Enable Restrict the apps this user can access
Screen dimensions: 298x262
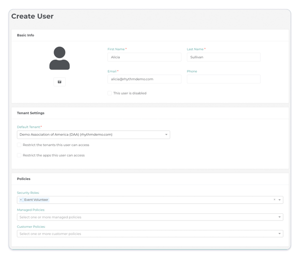[x=19, y=155]
